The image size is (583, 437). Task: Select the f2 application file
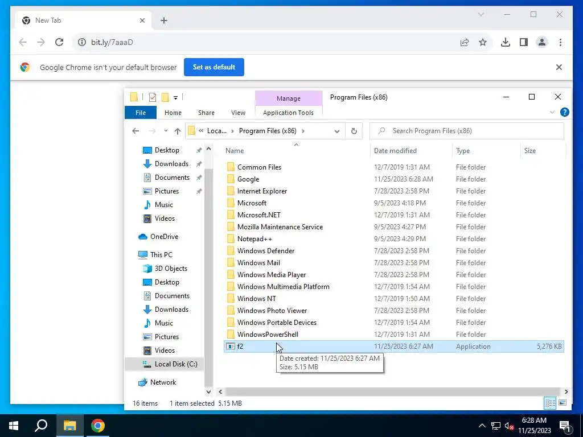click(x=394, y=347)
